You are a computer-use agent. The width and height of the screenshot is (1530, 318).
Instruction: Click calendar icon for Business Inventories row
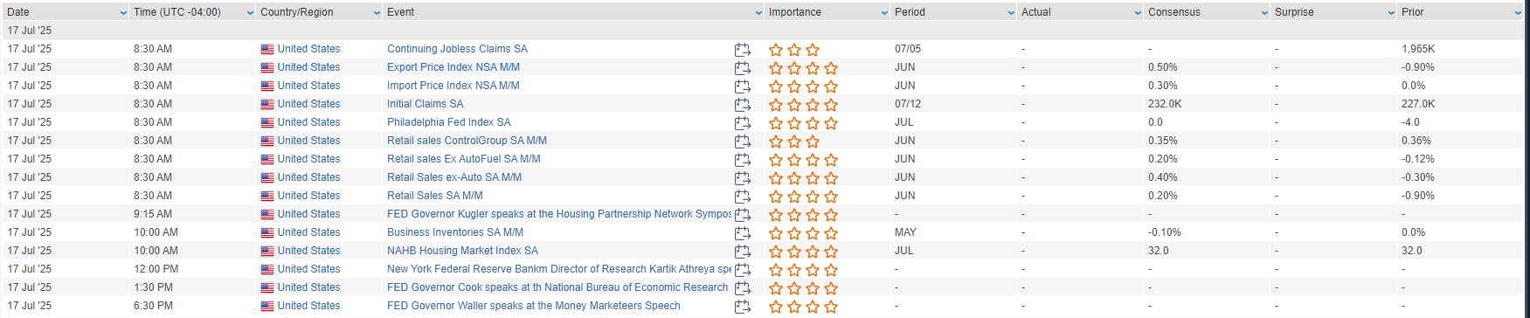[x=743, y=233]
